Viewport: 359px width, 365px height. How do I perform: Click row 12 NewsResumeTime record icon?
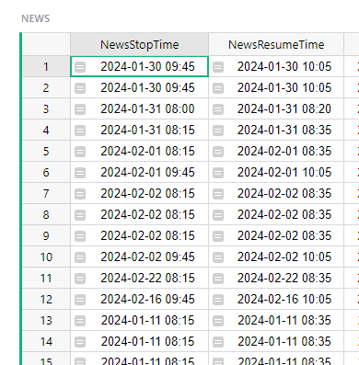218,300
